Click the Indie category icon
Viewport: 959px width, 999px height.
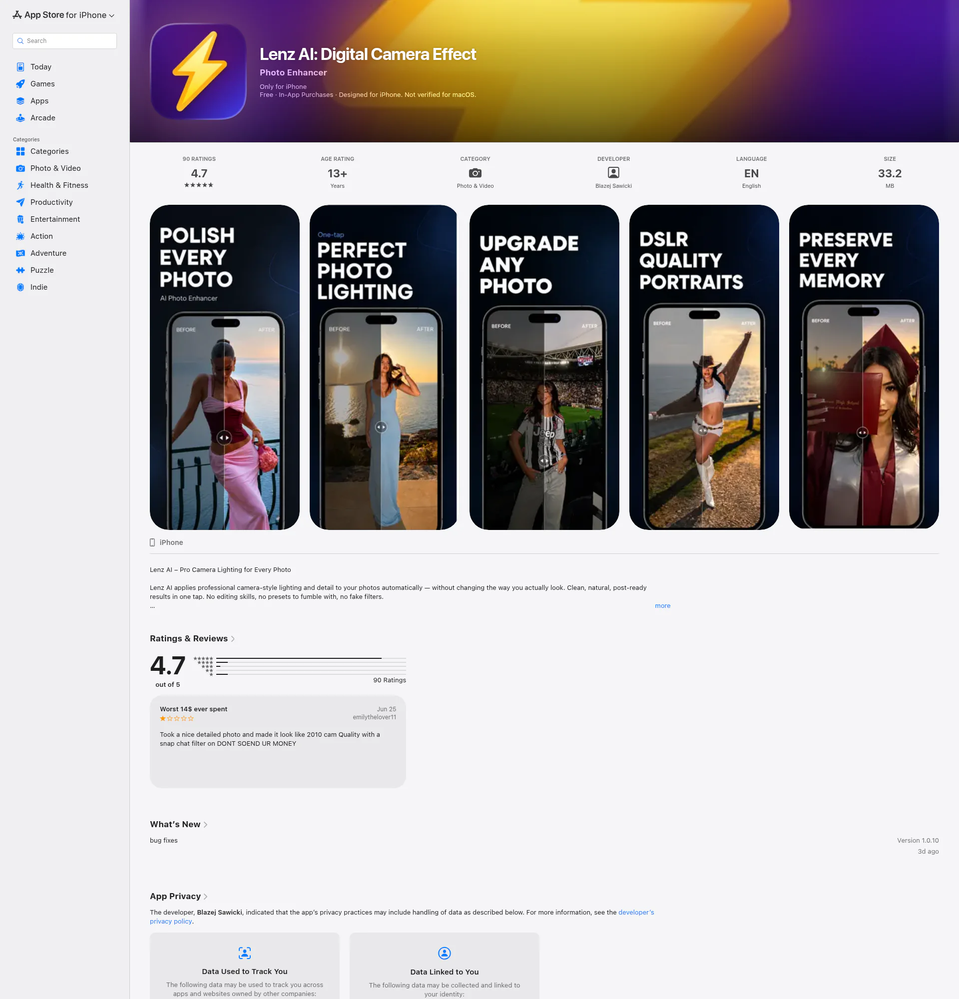[x=20, y=287]
